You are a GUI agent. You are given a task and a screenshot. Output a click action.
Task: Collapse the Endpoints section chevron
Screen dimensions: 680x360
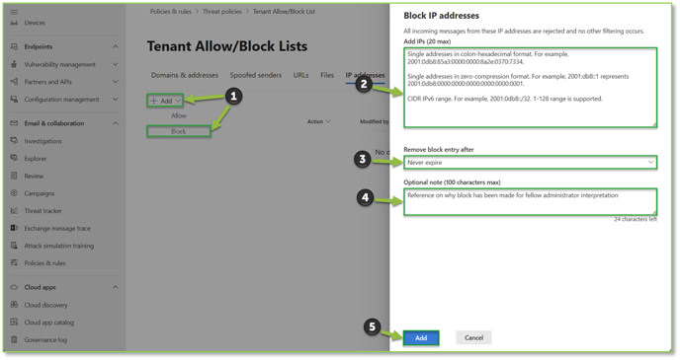(x=115, y=46)
